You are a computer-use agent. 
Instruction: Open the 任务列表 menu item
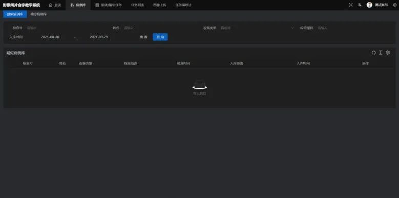tap(138, 5)
